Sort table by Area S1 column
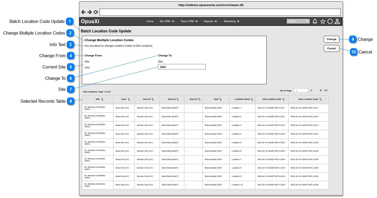The image size is (377, 198). coord(153,99)
